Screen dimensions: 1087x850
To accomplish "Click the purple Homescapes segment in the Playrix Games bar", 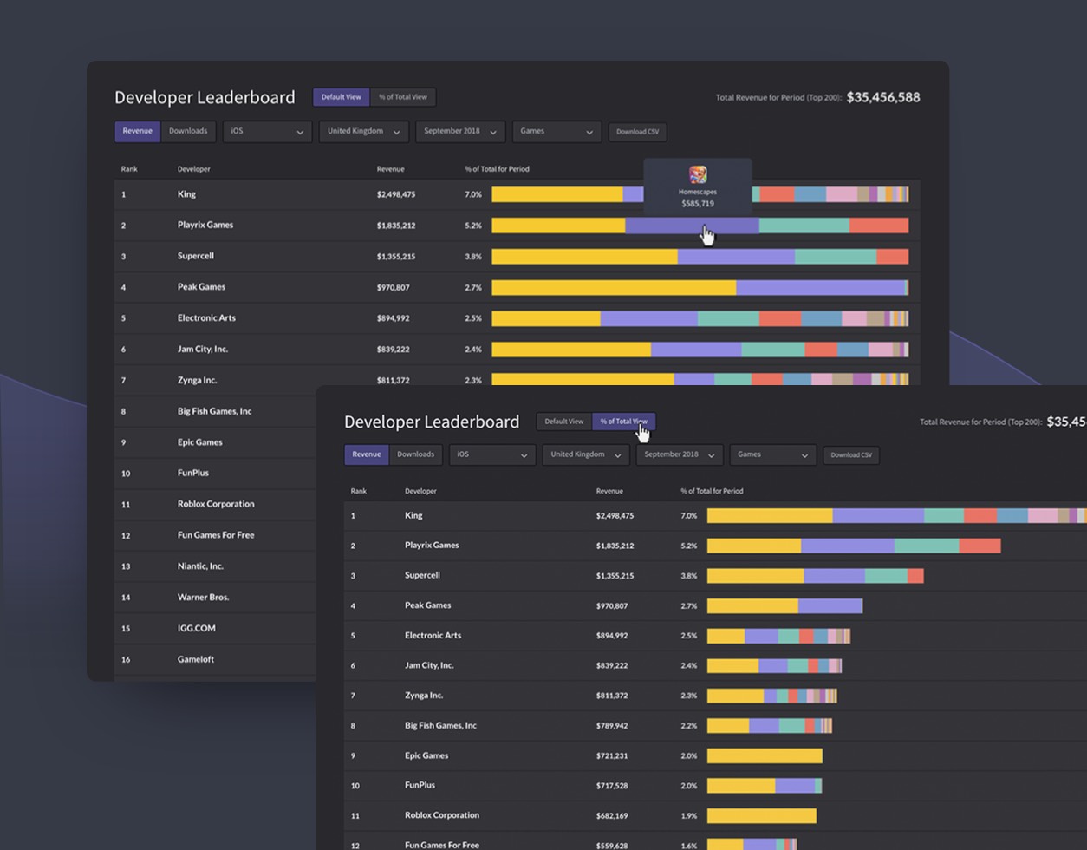I will [x=692, y=226].
